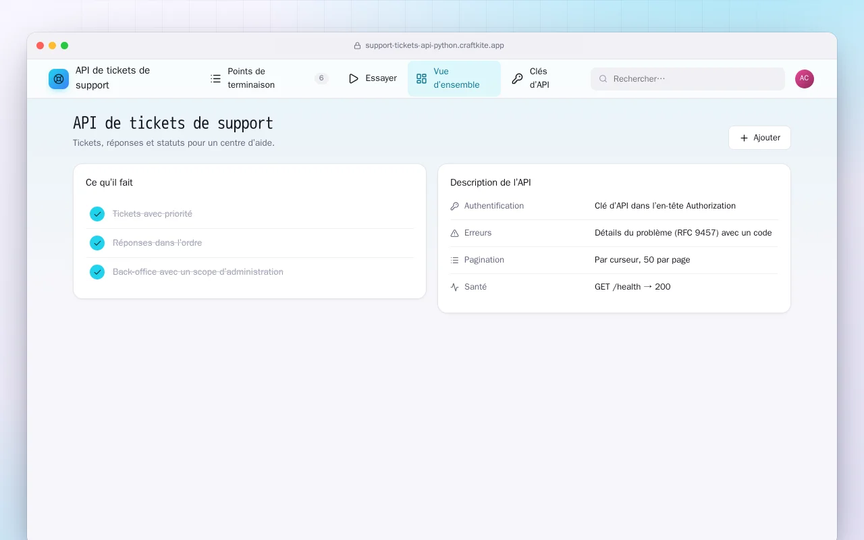Focus the Rechercher search field
Viewport: 864px width, 540px height.
pos(688,79)
